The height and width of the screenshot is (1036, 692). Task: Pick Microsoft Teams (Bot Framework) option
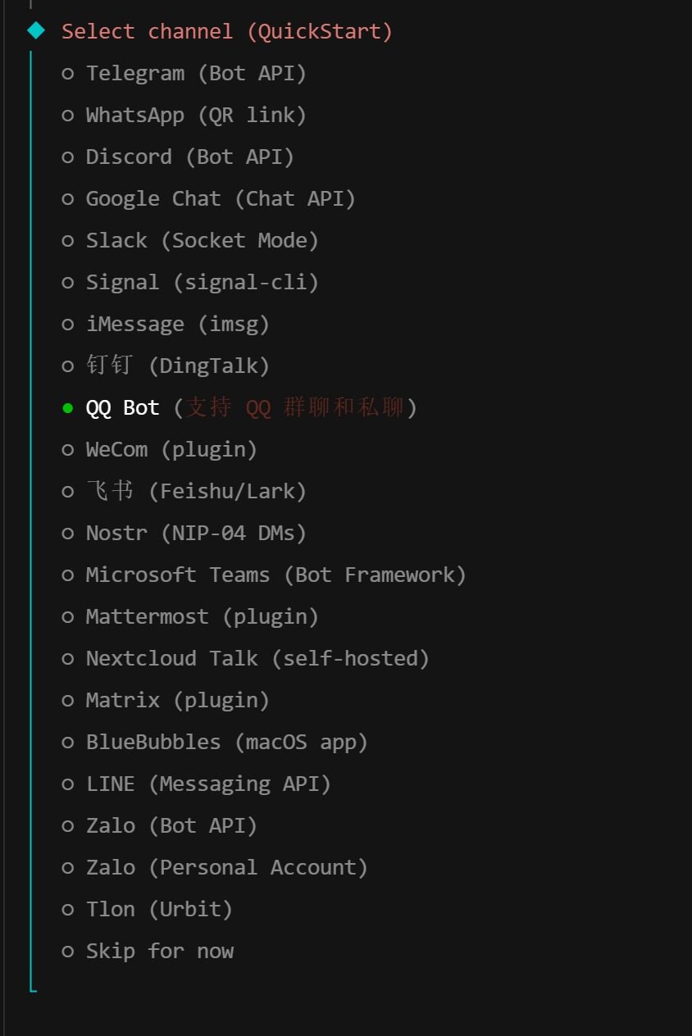pyautogui.click(x=275, y=575)
